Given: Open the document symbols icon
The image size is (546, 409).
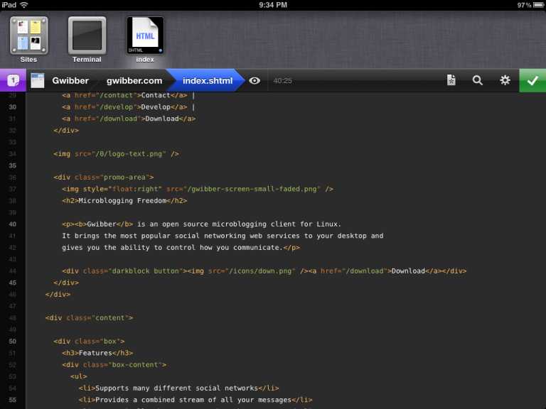Looking at the screenshot, I should click(451, 80).
